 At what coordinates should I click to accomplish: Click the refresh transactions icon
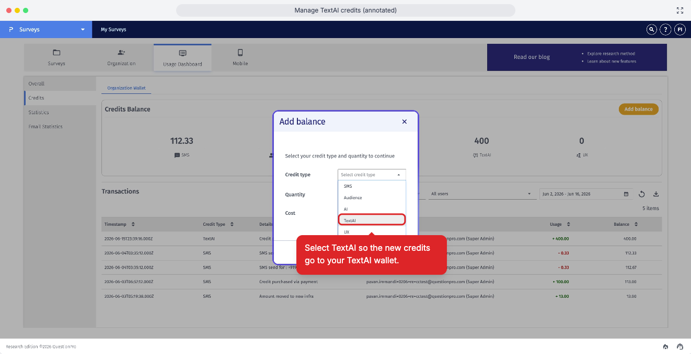click(642, 194)
